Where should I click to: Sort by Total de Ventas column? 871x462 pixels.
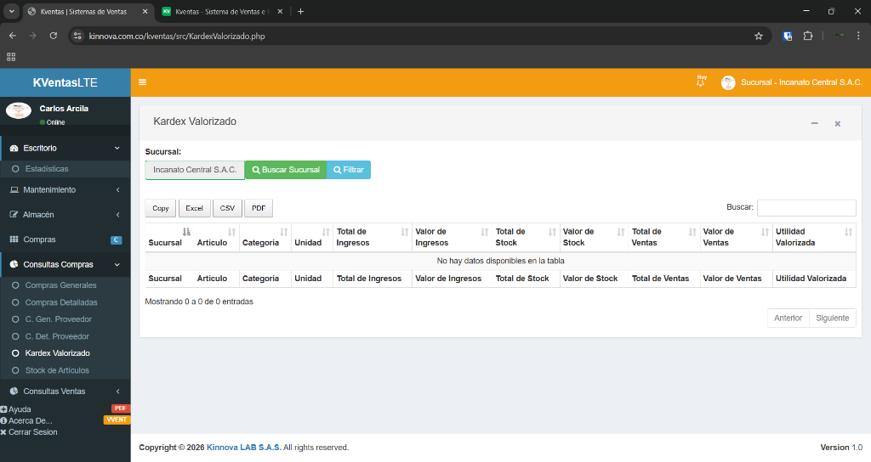(663, 238)
